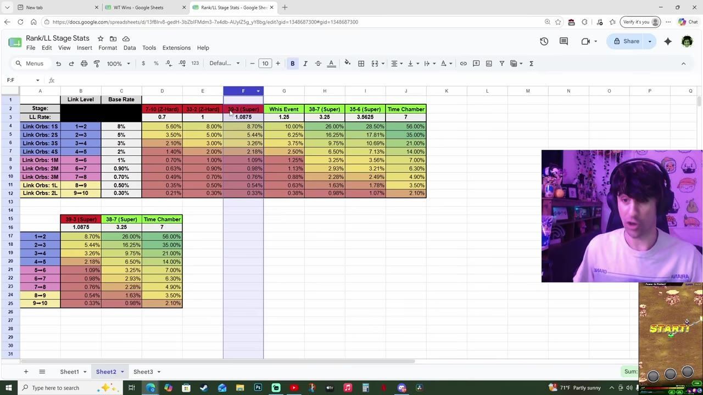The height and width of the screenshot is (395, 703).
Task: Toggle bold formatting
Action: tap(293, 64)
